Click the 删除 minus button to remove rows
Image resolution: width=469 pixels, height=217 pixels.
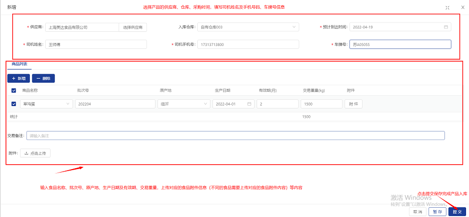43,78
